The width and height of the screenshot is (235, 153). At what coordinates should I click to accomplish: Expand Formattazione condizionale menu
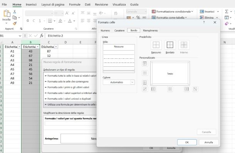[x=172, y=12]
